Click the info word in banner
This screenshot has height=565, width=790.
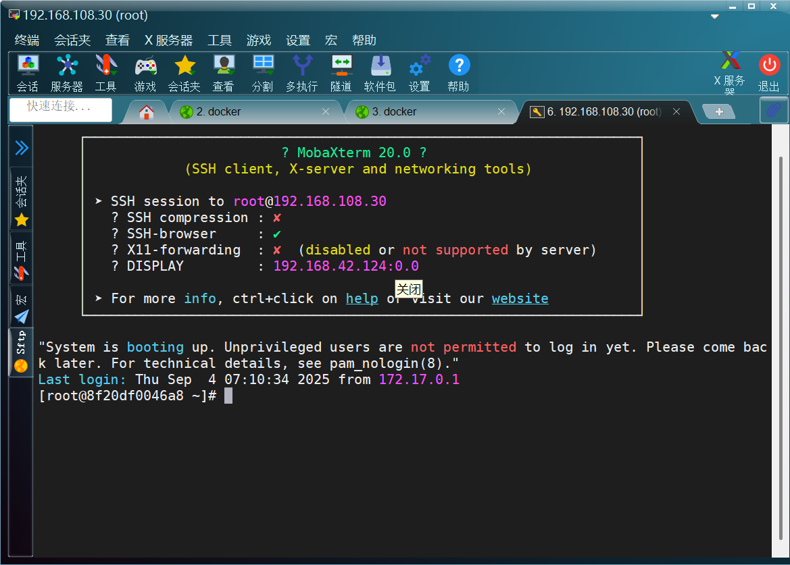(x=200, y=298)
